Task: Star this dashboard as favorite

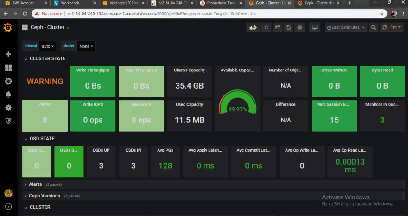Action: pyautogui.click(x=267, y=28)
